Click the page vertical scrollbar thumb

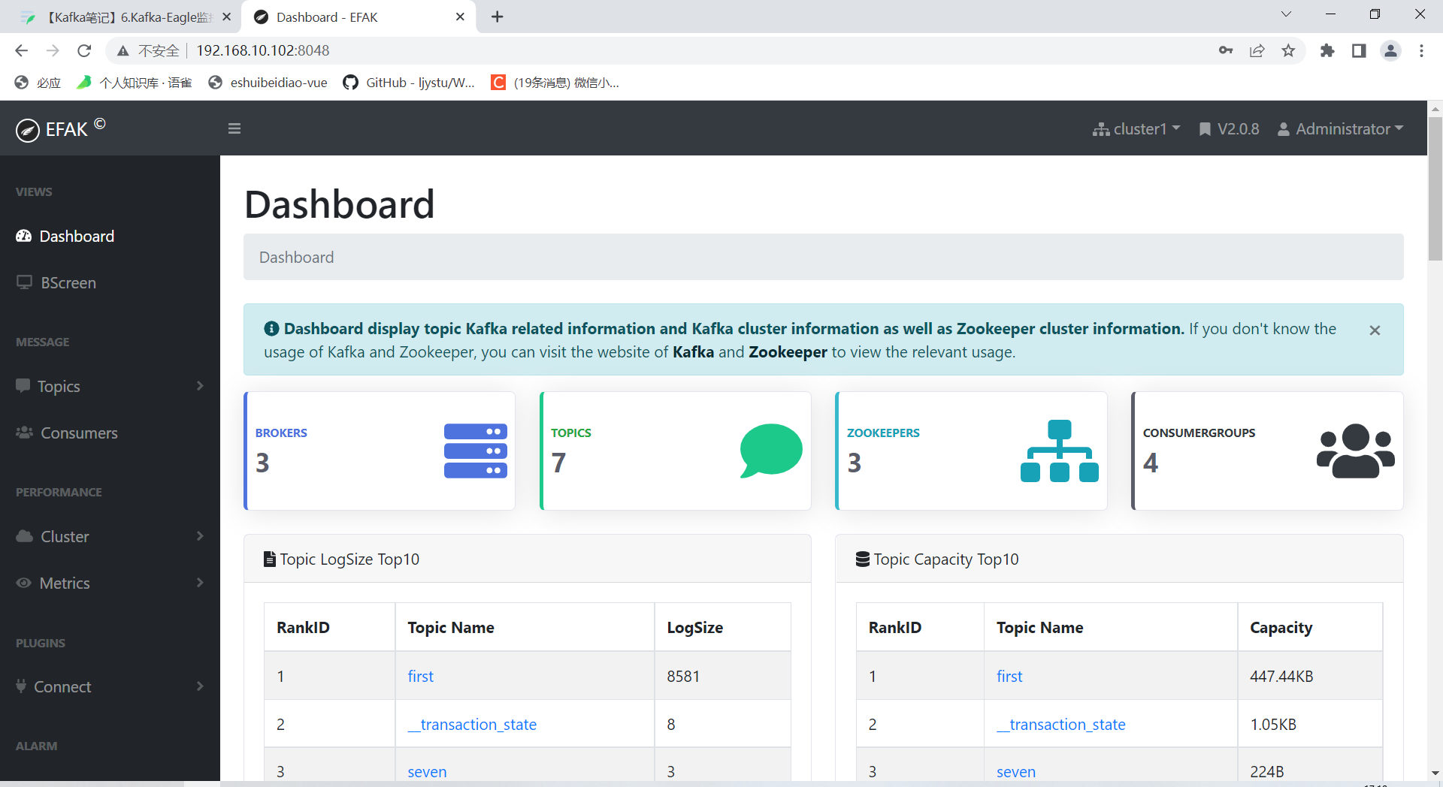[x=1435, y=188]
